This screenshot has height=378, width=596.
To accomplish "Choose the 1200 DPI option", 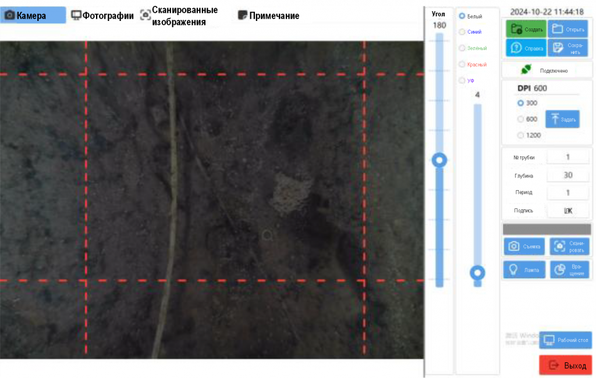I will click(529, 135).
